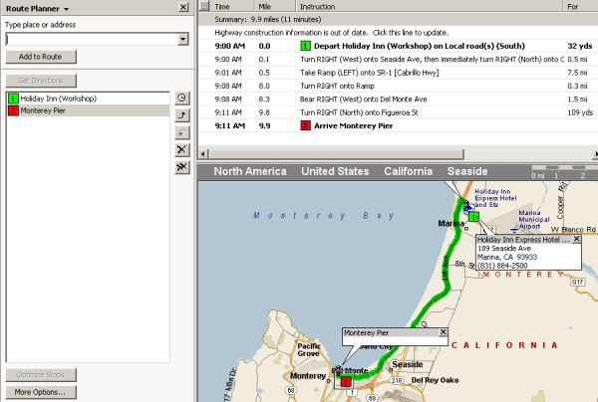Click green stop 1 icon in directions
The width and height of the screenshot is (598, 402).
[x=306, y=46]
